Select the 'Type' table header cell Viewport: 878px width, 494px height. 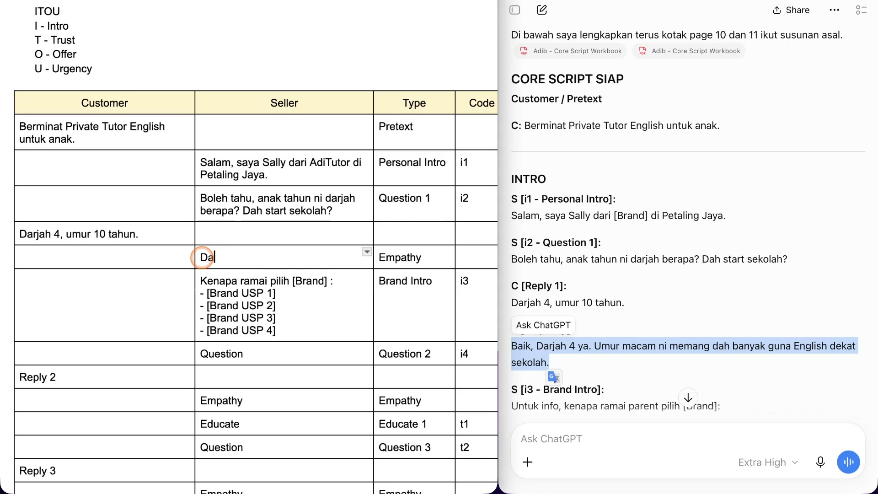tap(414, 103)
